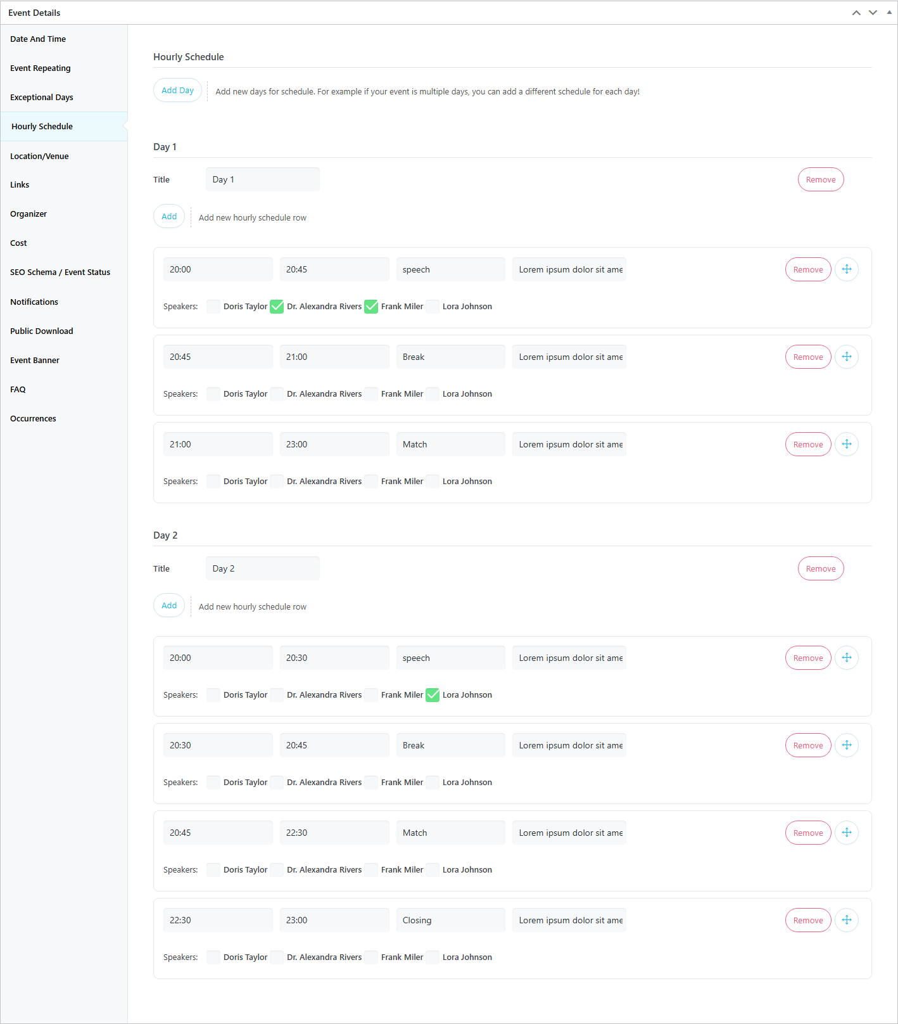Click the Day 1 title input field

[x=262, y=179]
